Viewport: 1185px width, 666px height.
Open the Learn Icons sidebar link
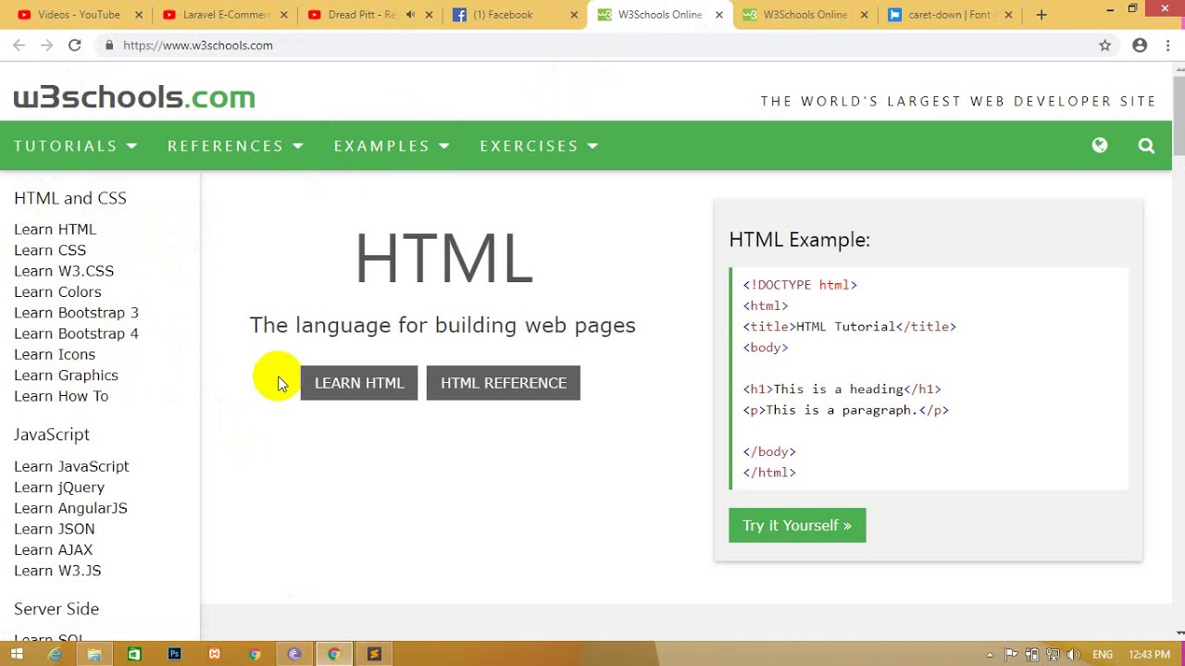pyautogui.click(x=55, y=354)
